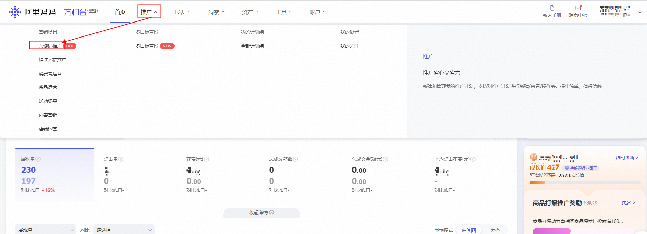This screenshot has height=234, width=647.
Task: Click the 阿里妈妈 logo icon
Action: 15,12
